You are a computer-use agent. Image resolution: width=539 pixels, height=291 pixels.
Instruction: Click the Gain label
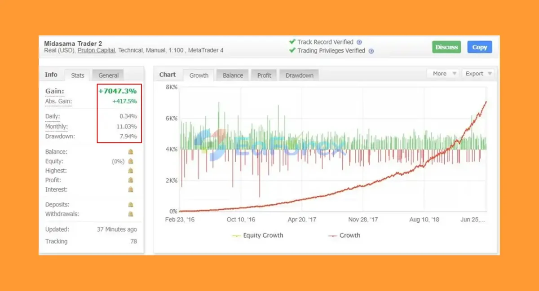[x=54, y=91]
